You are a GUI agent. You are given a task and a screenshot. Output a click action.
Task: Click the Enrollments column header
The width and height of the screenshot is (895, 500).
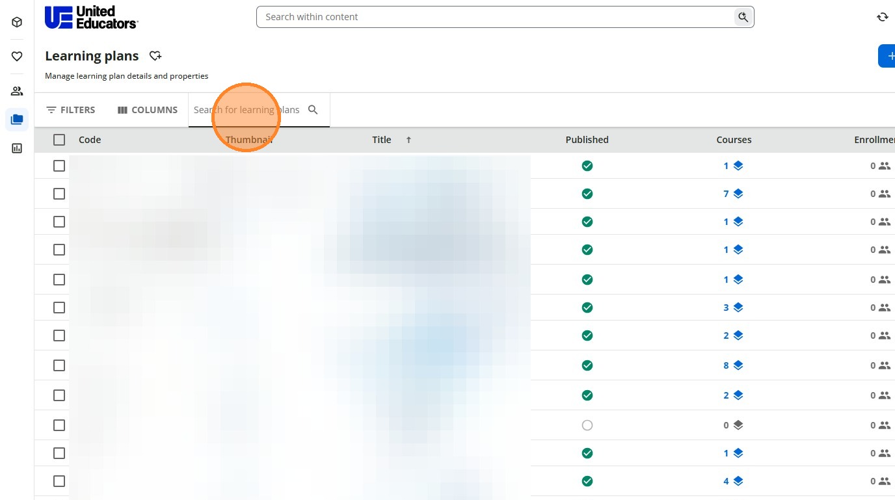click(x=874, y=140)
